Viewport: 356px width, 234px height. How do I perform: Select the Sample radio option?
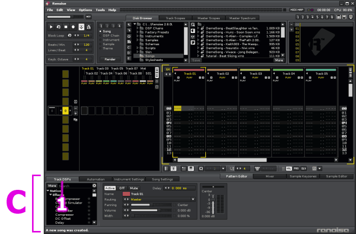tap(100, 44)
